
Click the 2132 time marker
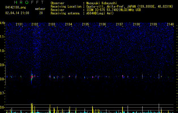click(35, 24)
